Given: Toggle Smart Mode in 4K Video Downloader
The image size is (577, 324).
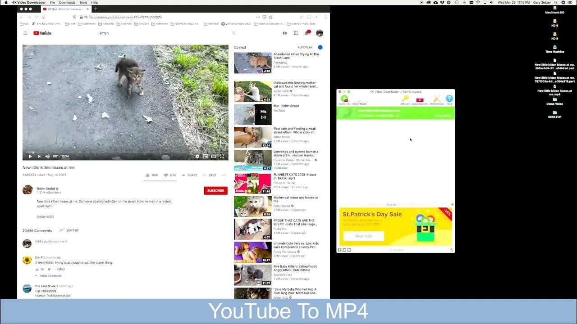Looking at the screenshot, I should click(359, 101).
